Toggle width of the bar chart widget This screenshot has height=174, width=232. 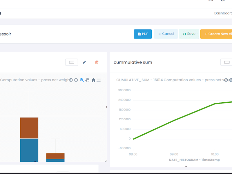(72, 62)
